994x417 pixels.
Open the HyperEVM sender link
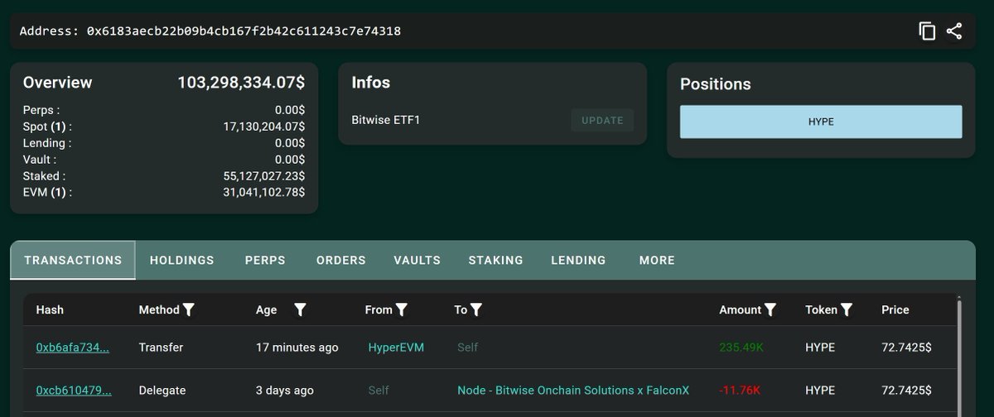(x=396, y=347)
